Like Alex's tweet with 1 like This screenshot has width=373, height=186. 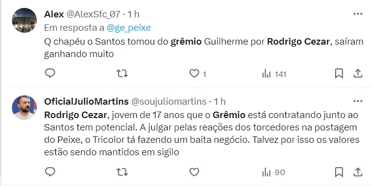(197, 74)
